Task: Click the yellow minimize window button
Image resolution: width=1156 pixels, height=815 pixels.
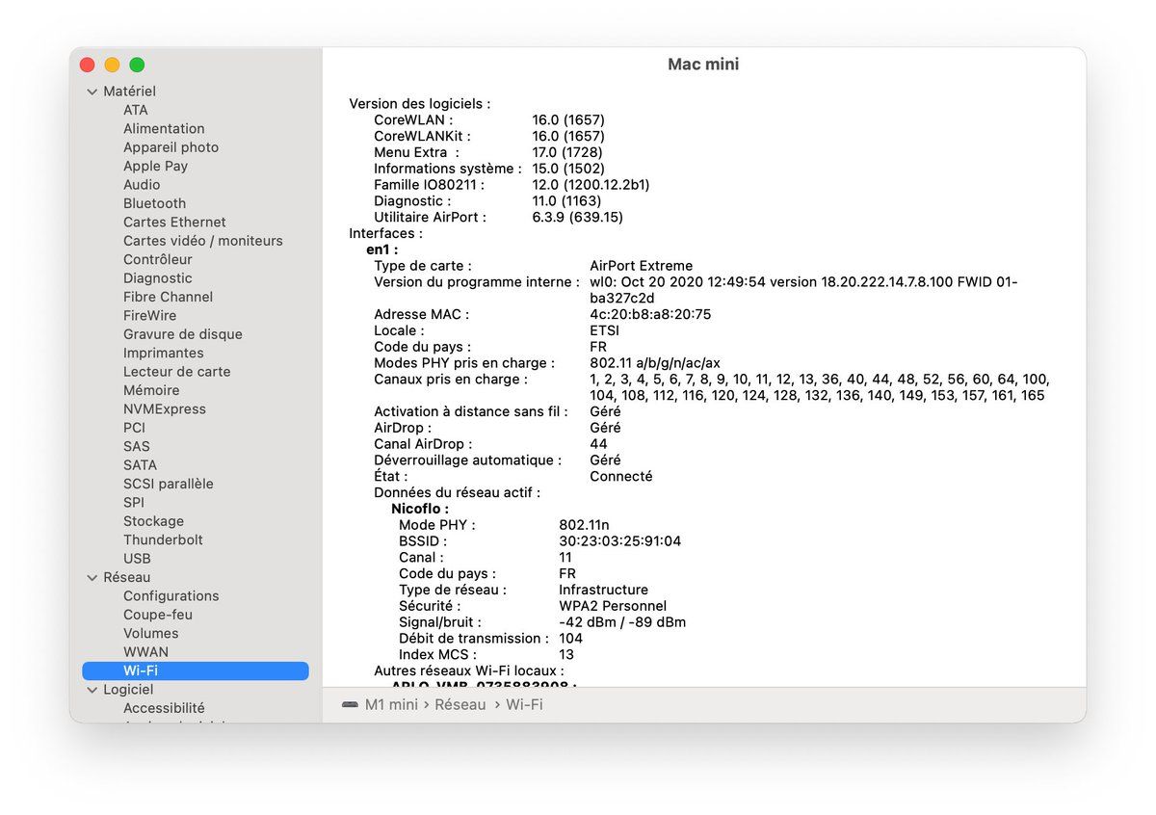Action: pos(112,65)
